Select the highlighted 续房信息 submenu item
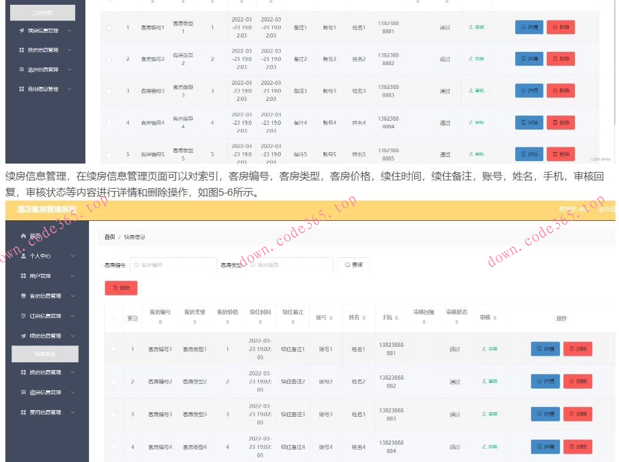Viewport: 619px width, 462px height. pyautogui.click(x=45, y=353)
